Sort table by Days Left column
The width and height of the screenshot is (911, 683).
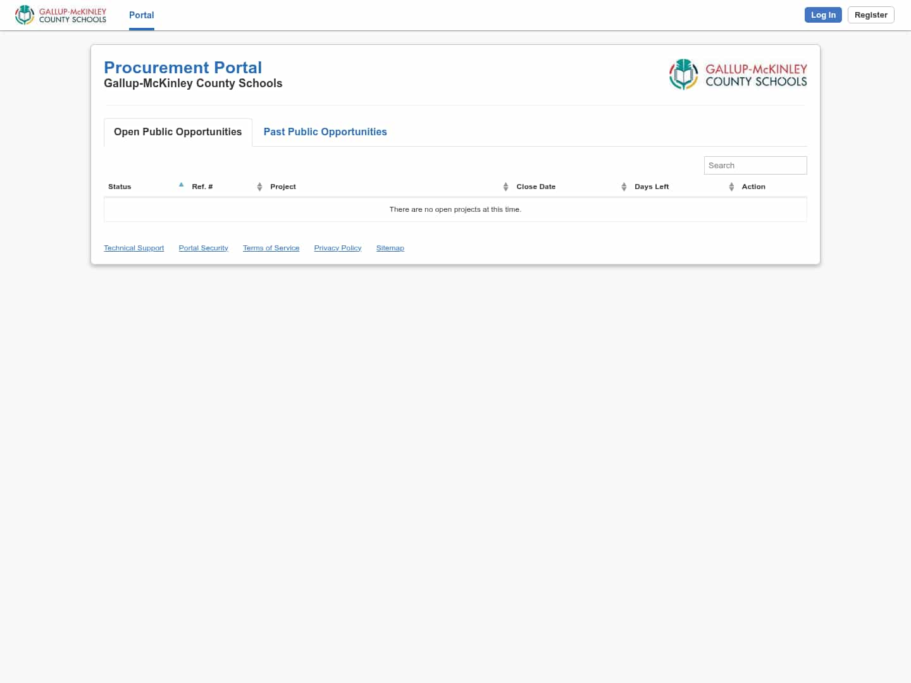[x=684, y=187]
